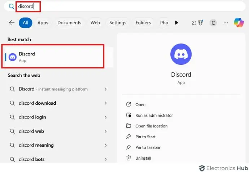Click search icon beside discord meaning

(x=12, y=145)
